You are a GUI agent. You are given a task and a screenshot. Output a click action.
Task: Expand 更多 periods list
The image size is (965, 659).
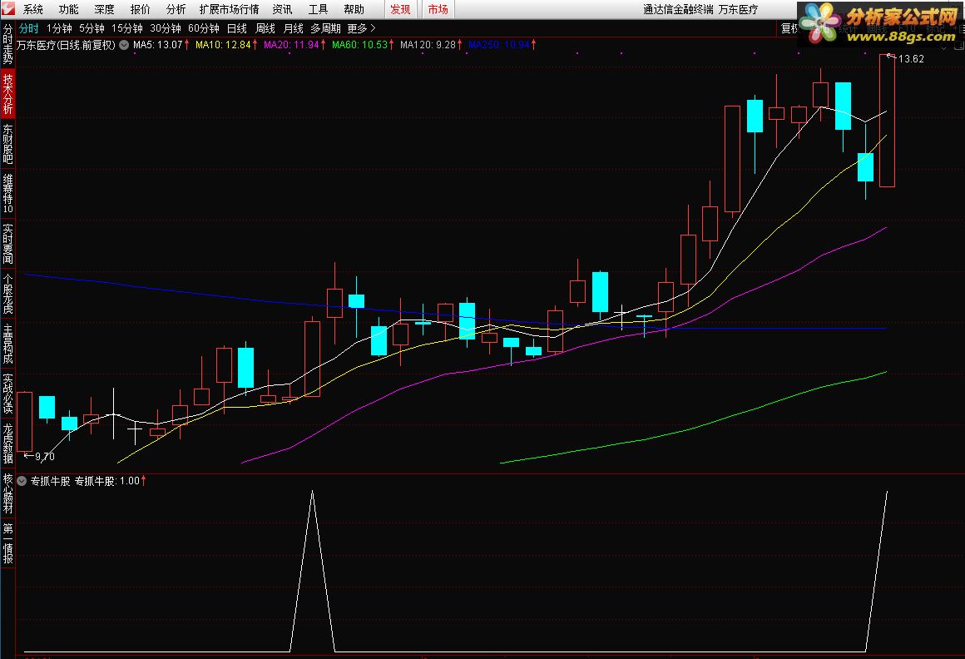coord(361,28)
